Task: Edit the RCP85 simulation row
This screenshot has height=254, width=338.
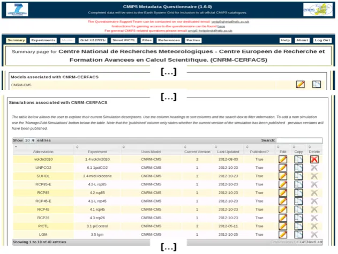Action: [x=283, y=193]
